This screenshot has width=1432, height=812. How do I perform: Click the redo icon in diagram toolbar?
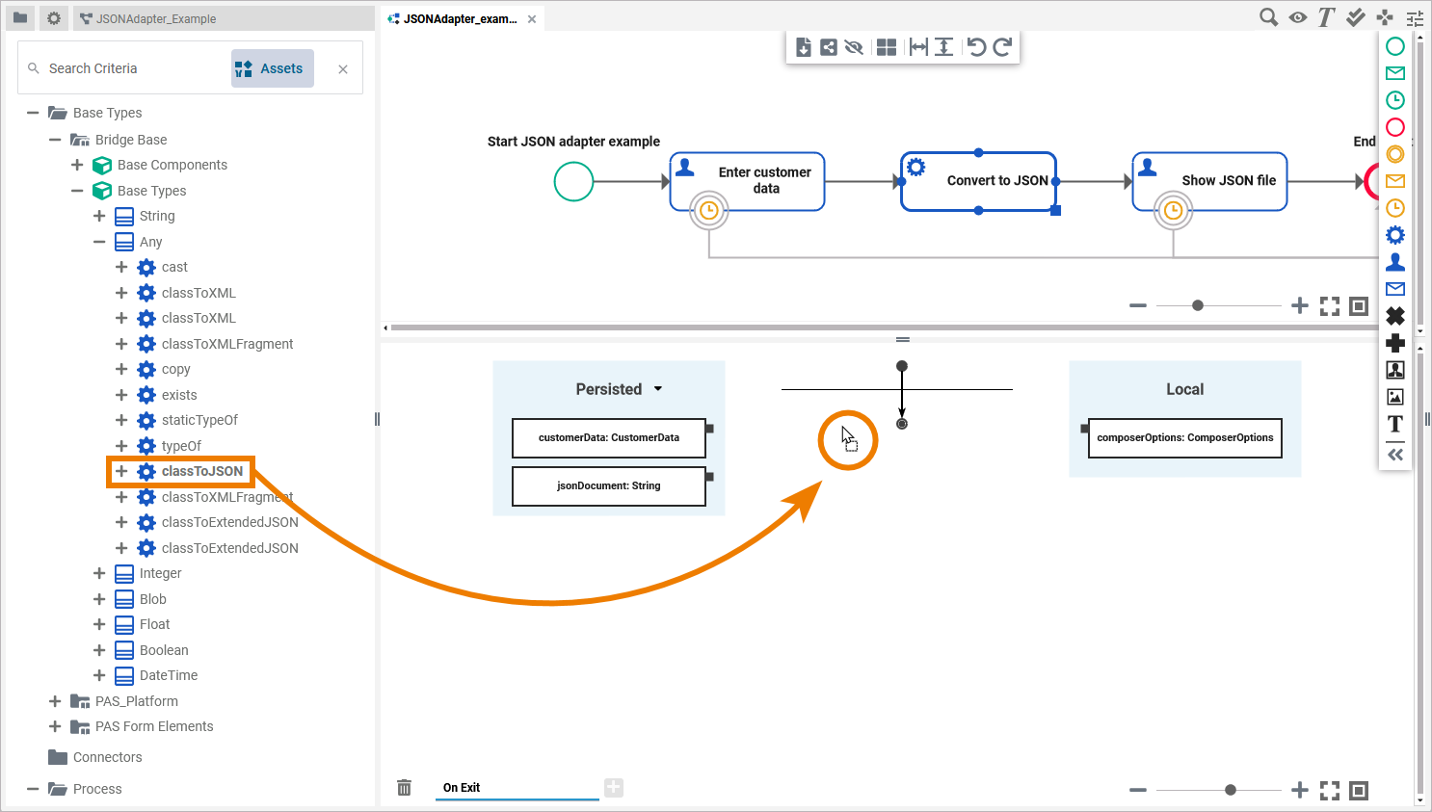point(1002,47)
